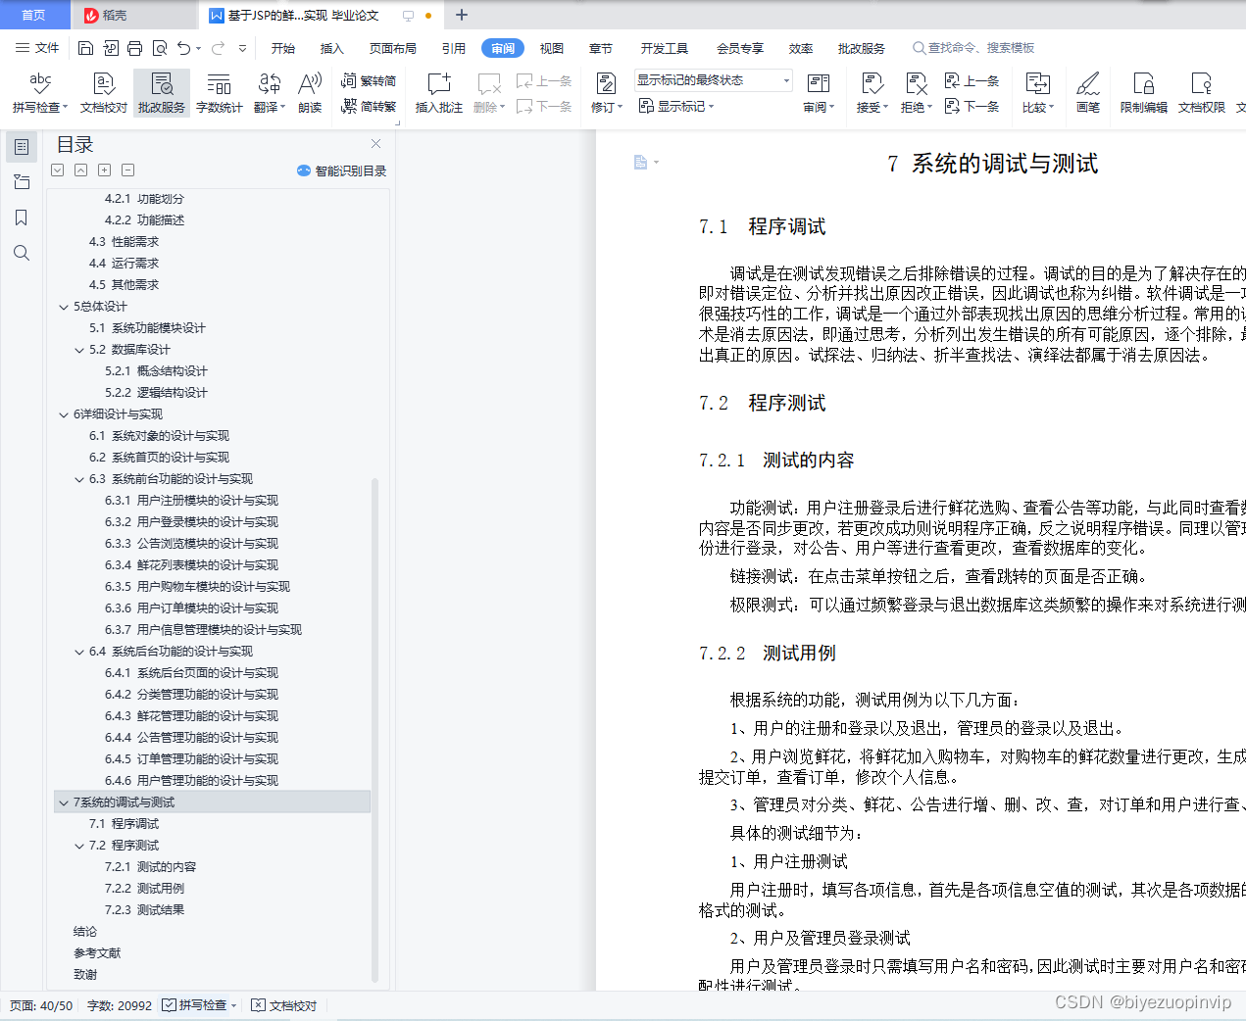The image size is (1246, 1021).
Task: Run 文档校对 document proofreading in the ribbon
Action: point(104,93)
